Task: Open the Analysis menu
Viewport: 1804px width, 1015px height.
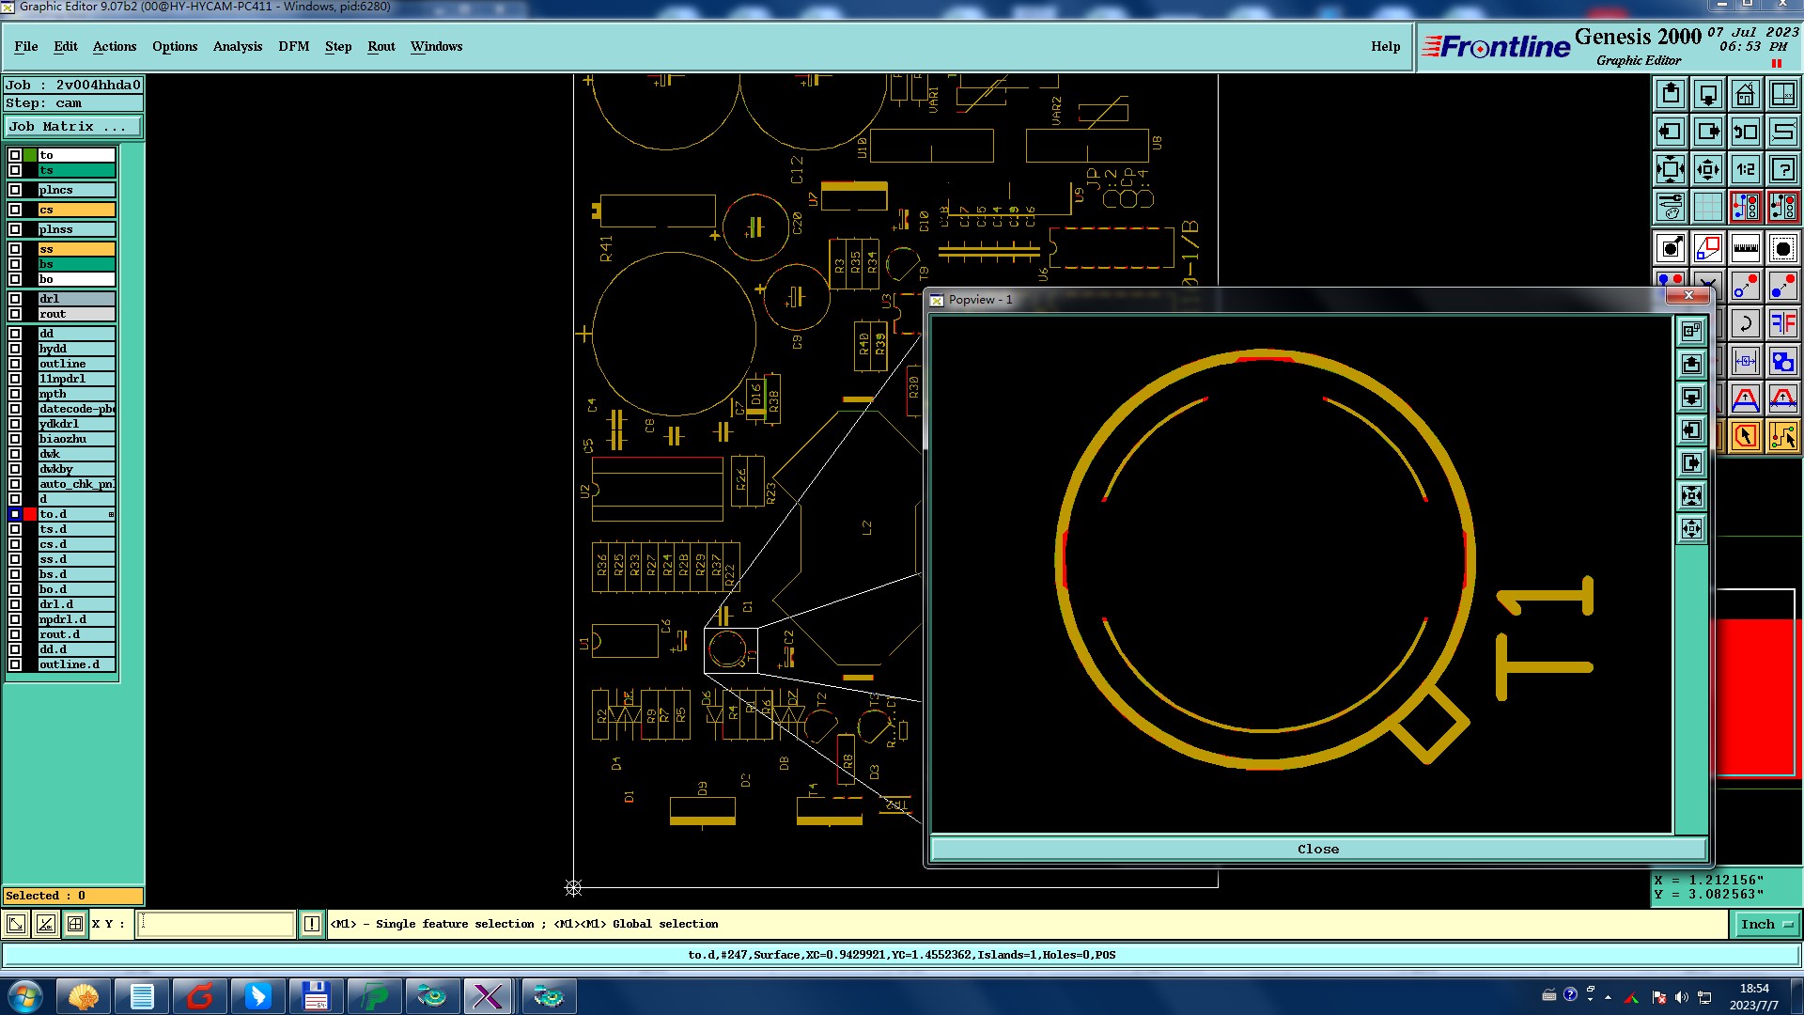Action: point(237,46)
